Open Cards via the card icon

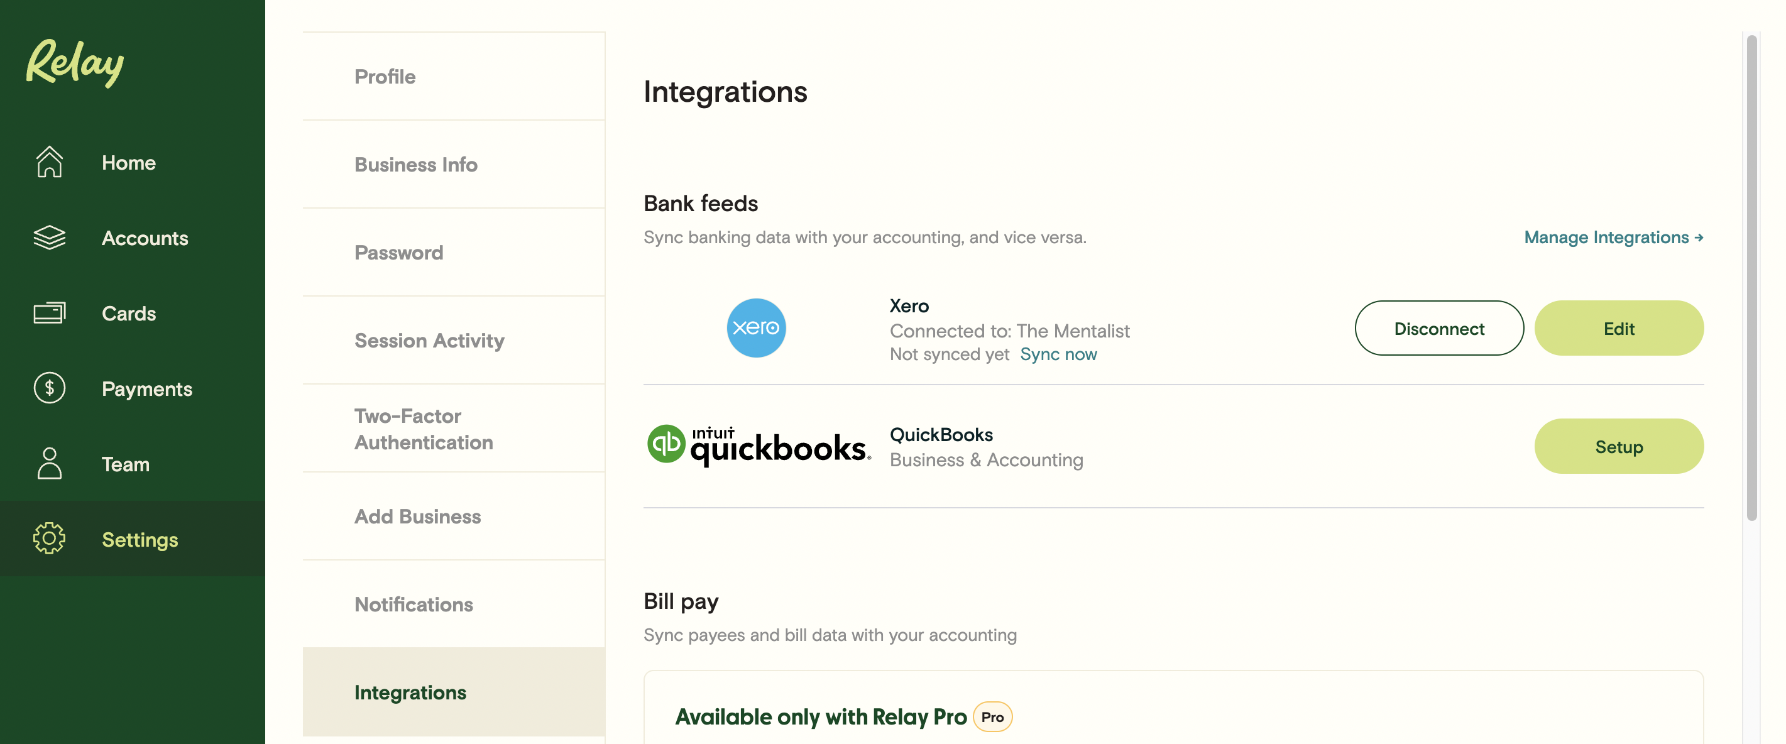tap(49, 313)
